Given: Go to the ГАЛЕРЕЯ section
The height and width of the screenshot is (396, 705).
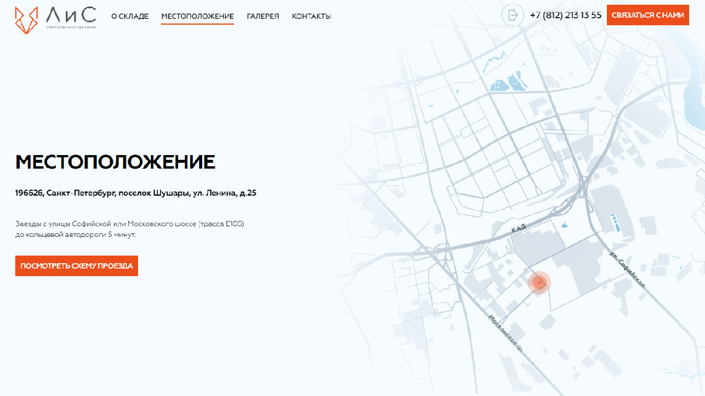Looking at the screenshot, I should [263, 16].
